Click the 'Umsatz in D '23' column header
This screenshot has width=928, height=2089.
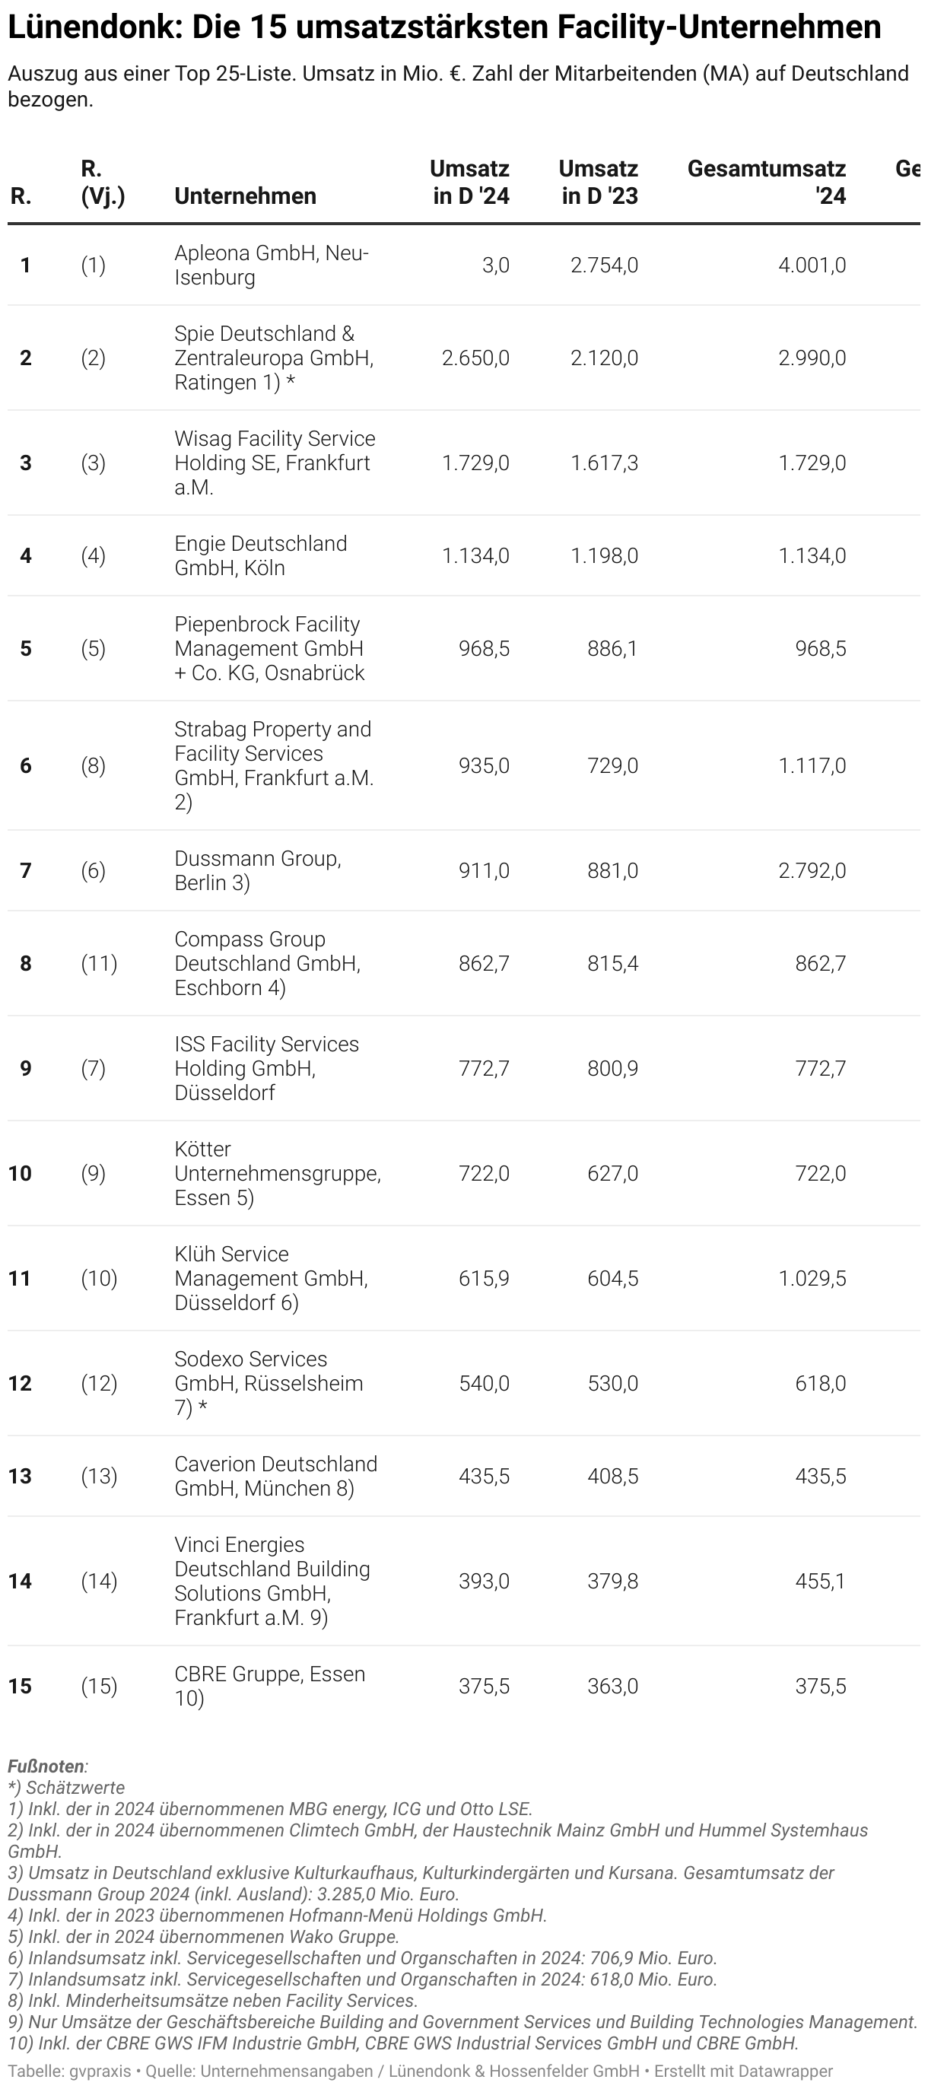[599, 183]
